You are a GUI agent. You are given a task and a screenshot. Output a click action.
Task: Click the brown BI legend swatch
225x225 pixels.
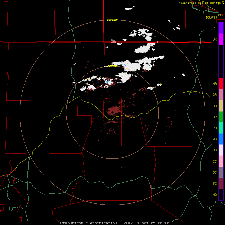tap(221, 183)
